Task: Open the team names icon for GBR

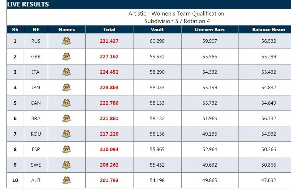Action: tap(67, 57)
